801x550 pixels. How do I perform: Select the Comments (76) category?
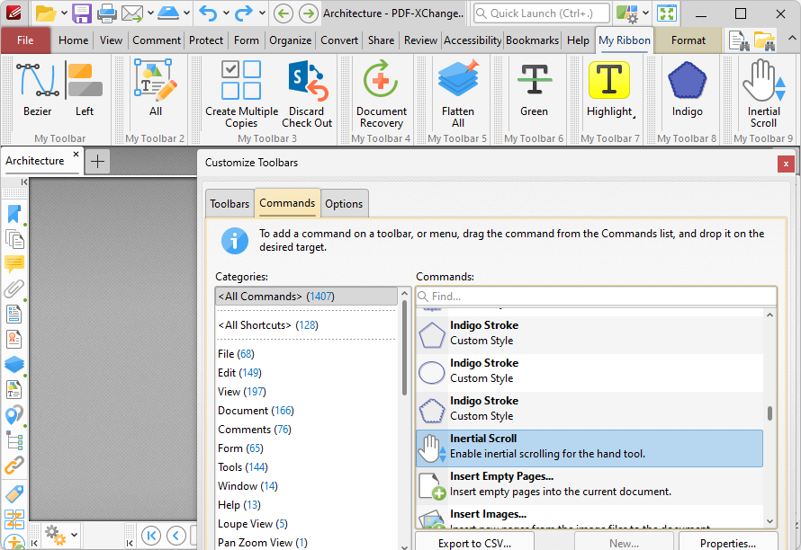306,430
